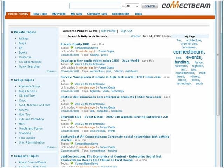Expand the Shopping topic arrow
This screenshot has width=224, height=168.
click(15, 133)
